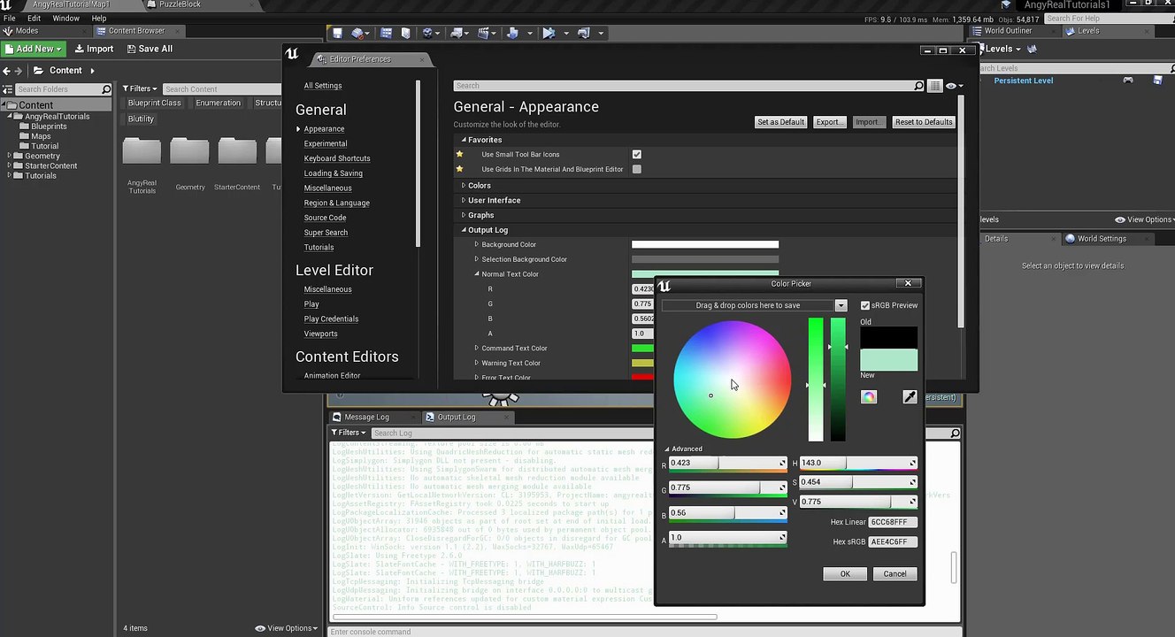The image size is (1175, 637).
Task: Expand the Colors section
Action: [x=464, y=186]
